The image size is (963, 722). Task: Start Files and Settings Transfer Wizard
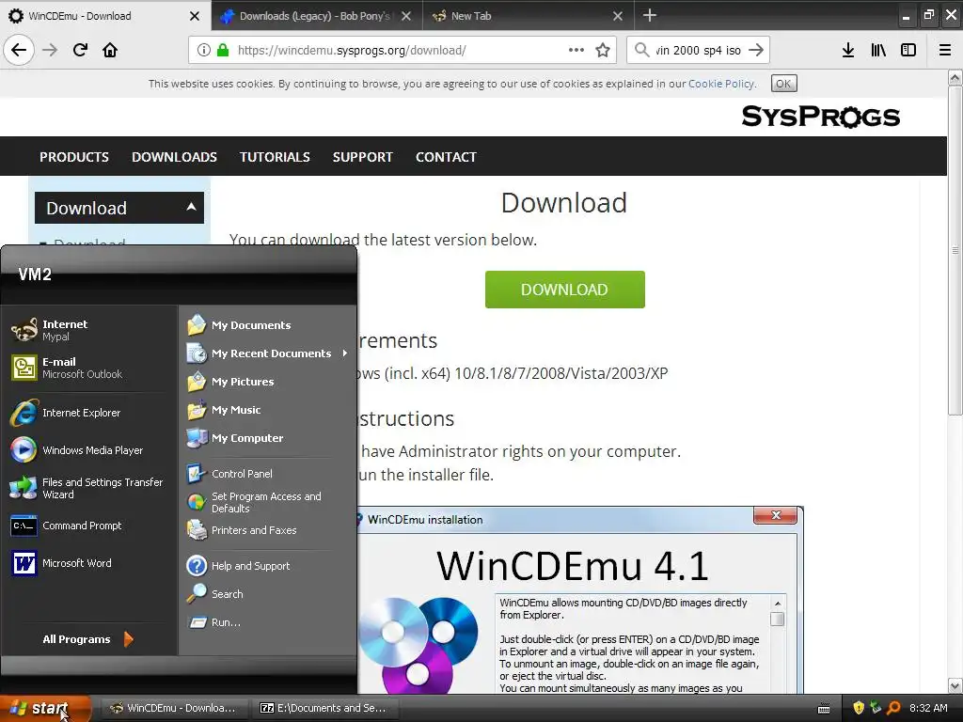click(89, 488)
